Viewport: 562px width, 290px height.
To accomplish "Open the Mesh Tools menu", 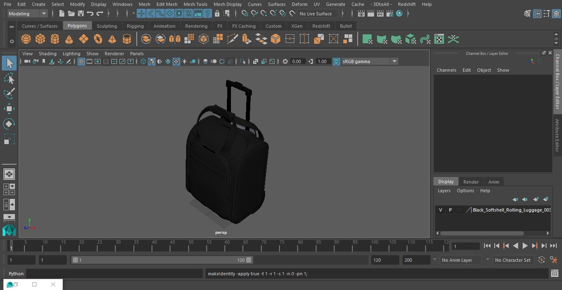I will click(195, 4).
